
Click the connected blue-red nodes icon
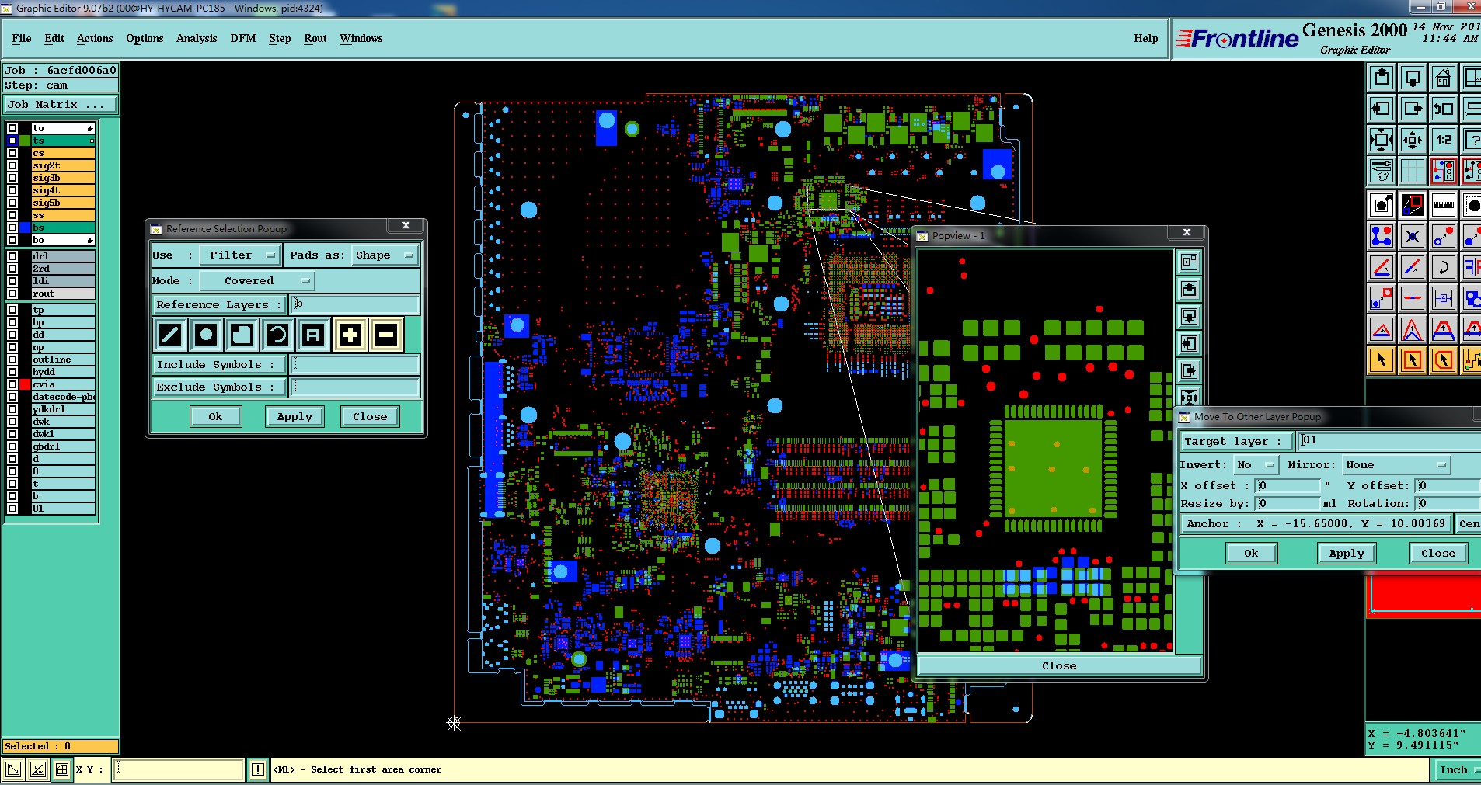point(1382,236)
